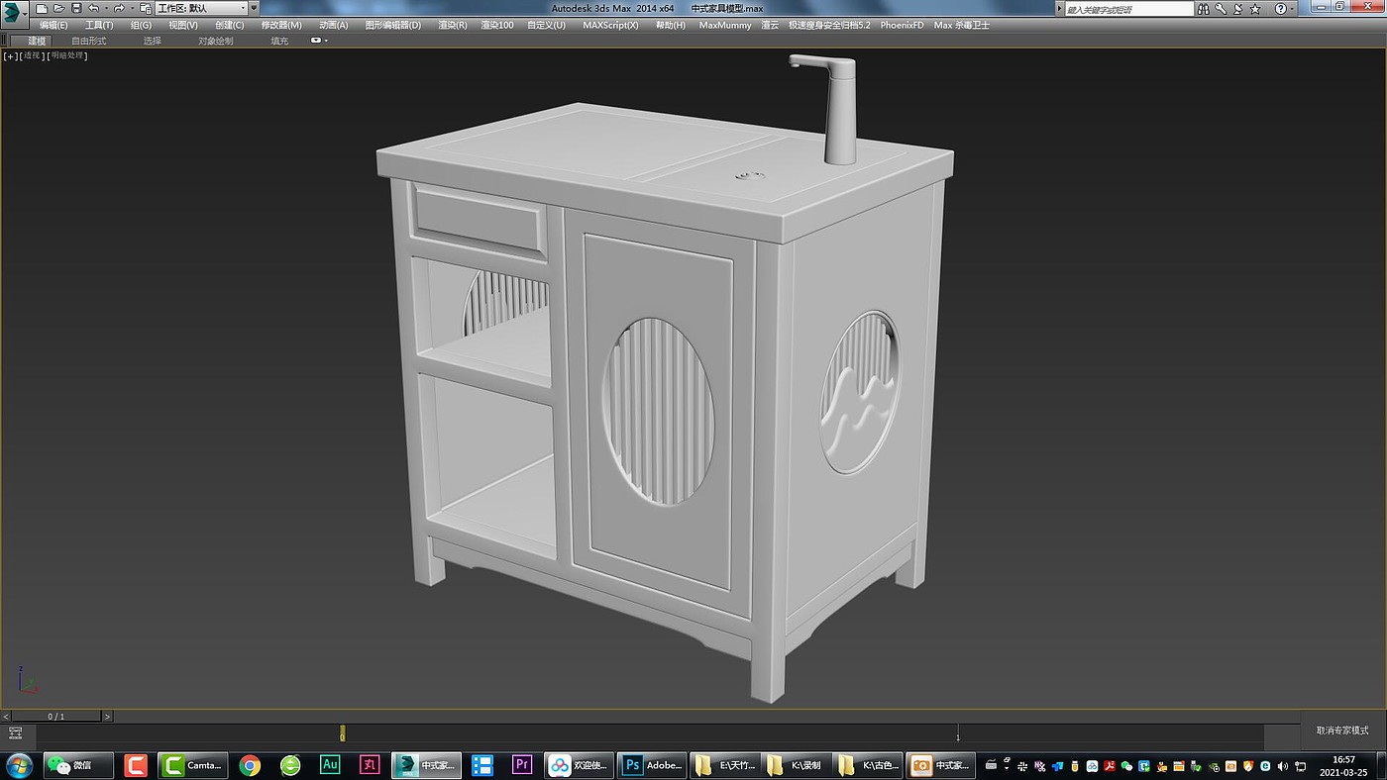Click the star favorites icon
Viewport: 1387px width, 780px height.
(x=1255, y=8)
